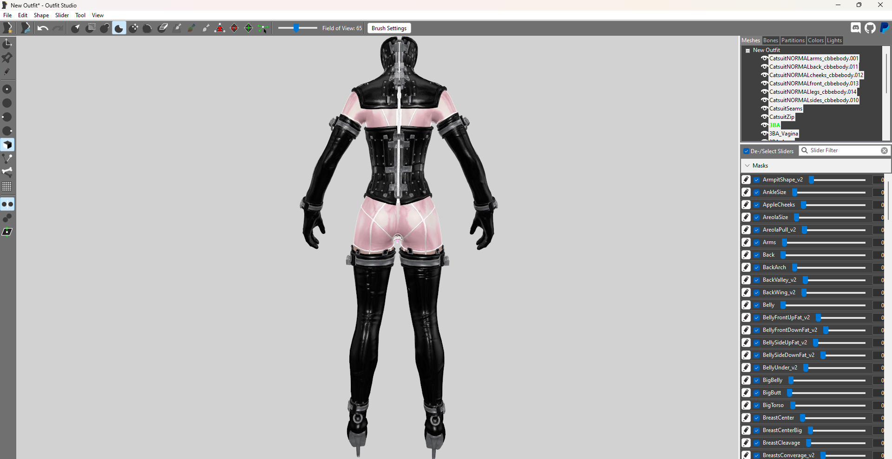
Task: Select the Move Vertex tool
Action: coord(263,28)
